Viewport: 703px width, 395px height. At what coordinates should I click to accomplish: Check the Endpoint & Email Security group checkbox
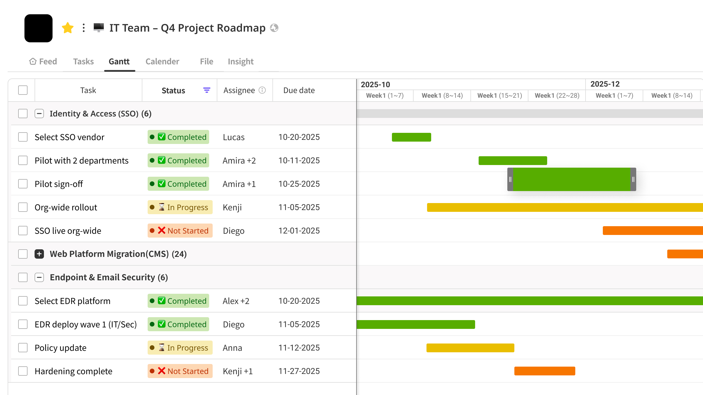point(23,277)
